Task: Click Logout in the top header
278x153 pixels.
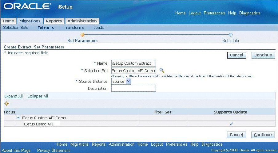Action: 195,13
